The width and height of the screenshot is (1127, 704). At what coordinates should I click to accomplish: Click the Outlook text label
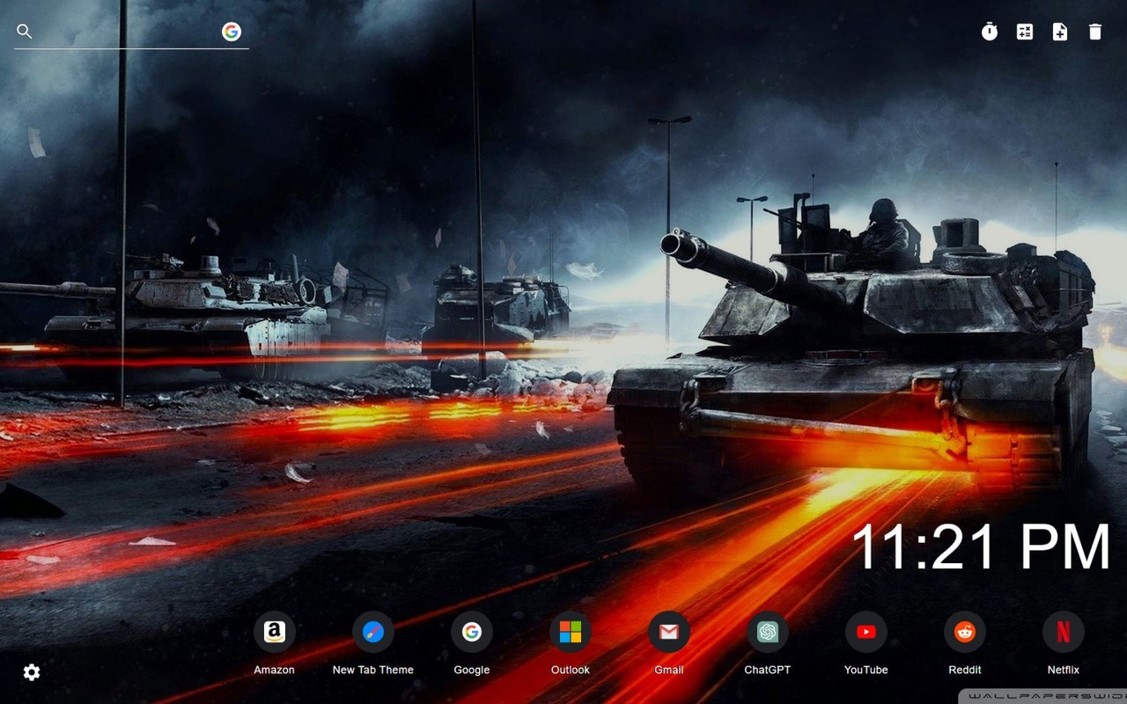click(571, 670)
